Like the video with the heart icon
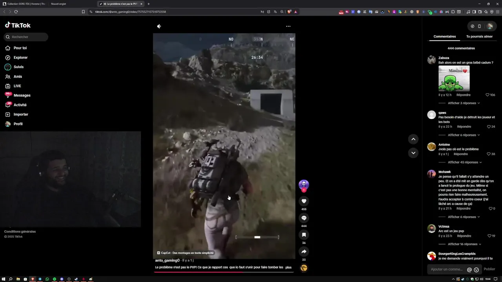The height and width of the screenshot is (282, 502). [304, 201]
